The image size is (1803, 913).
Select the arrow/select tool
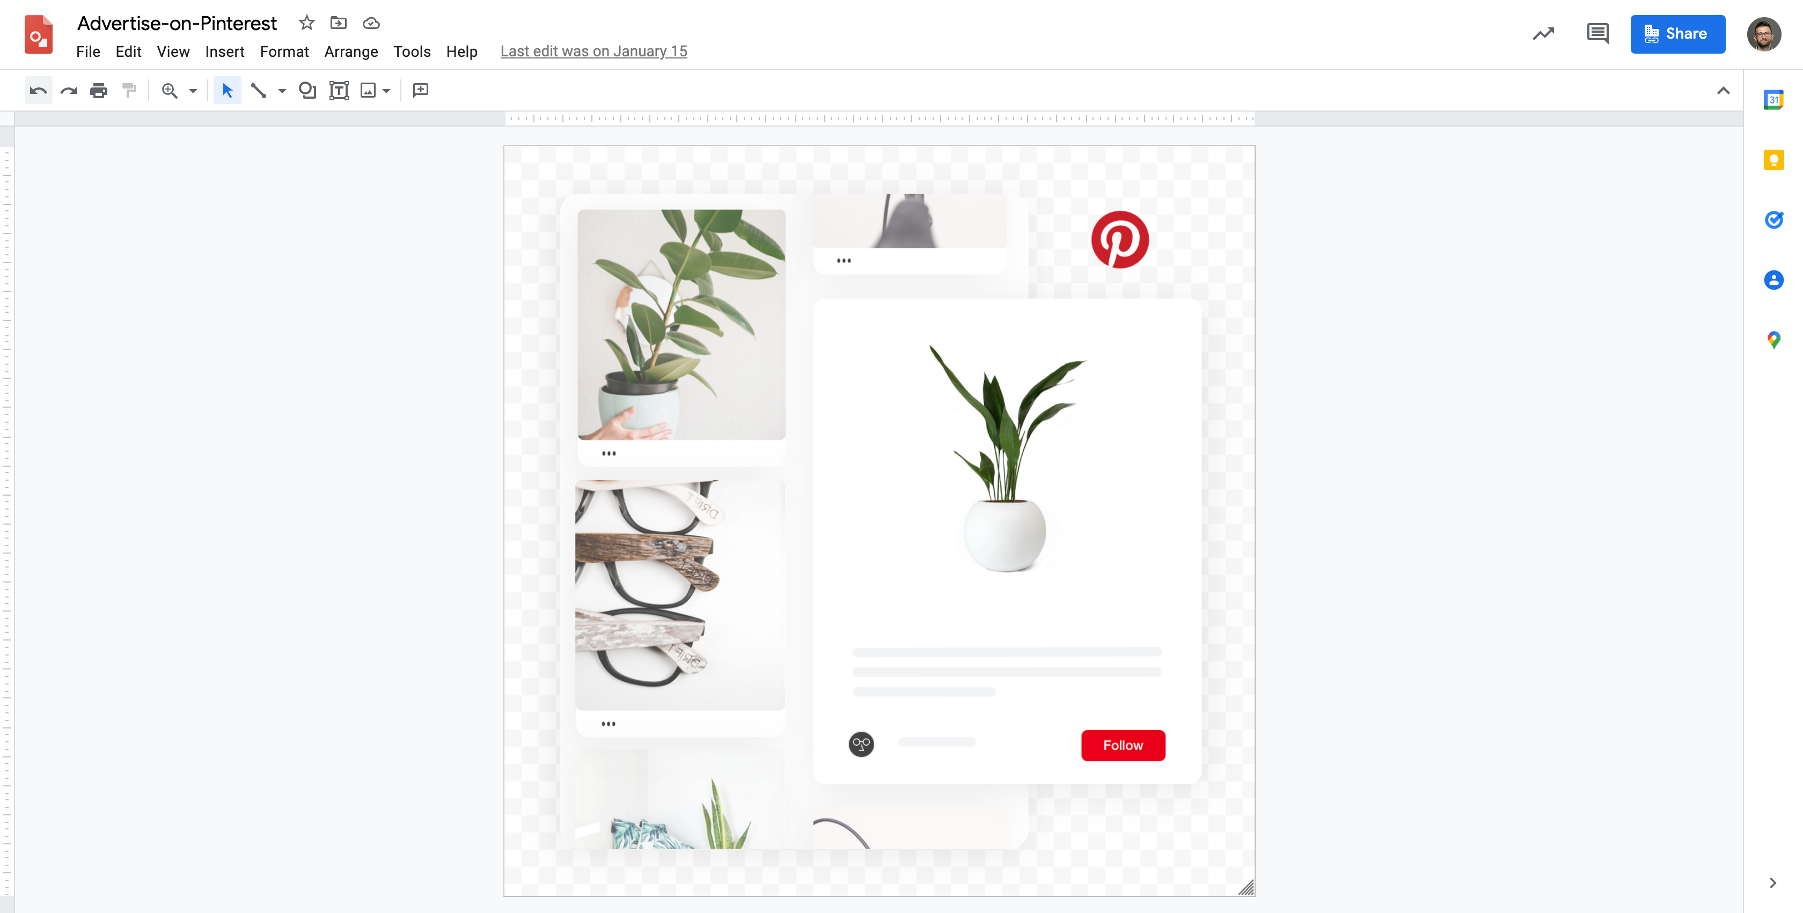point(227,90)
